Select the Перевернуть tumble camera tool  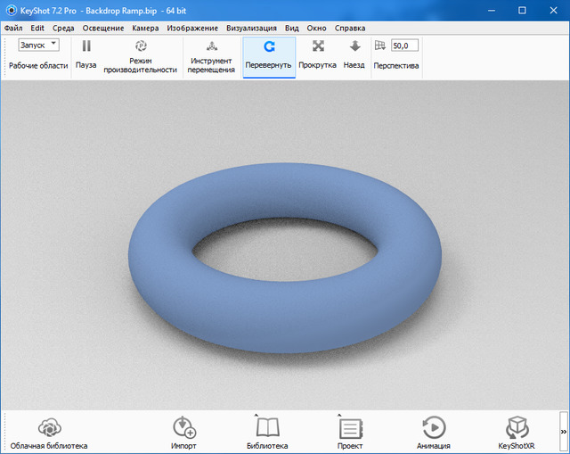pyautogui.click(x=268, y=54)
